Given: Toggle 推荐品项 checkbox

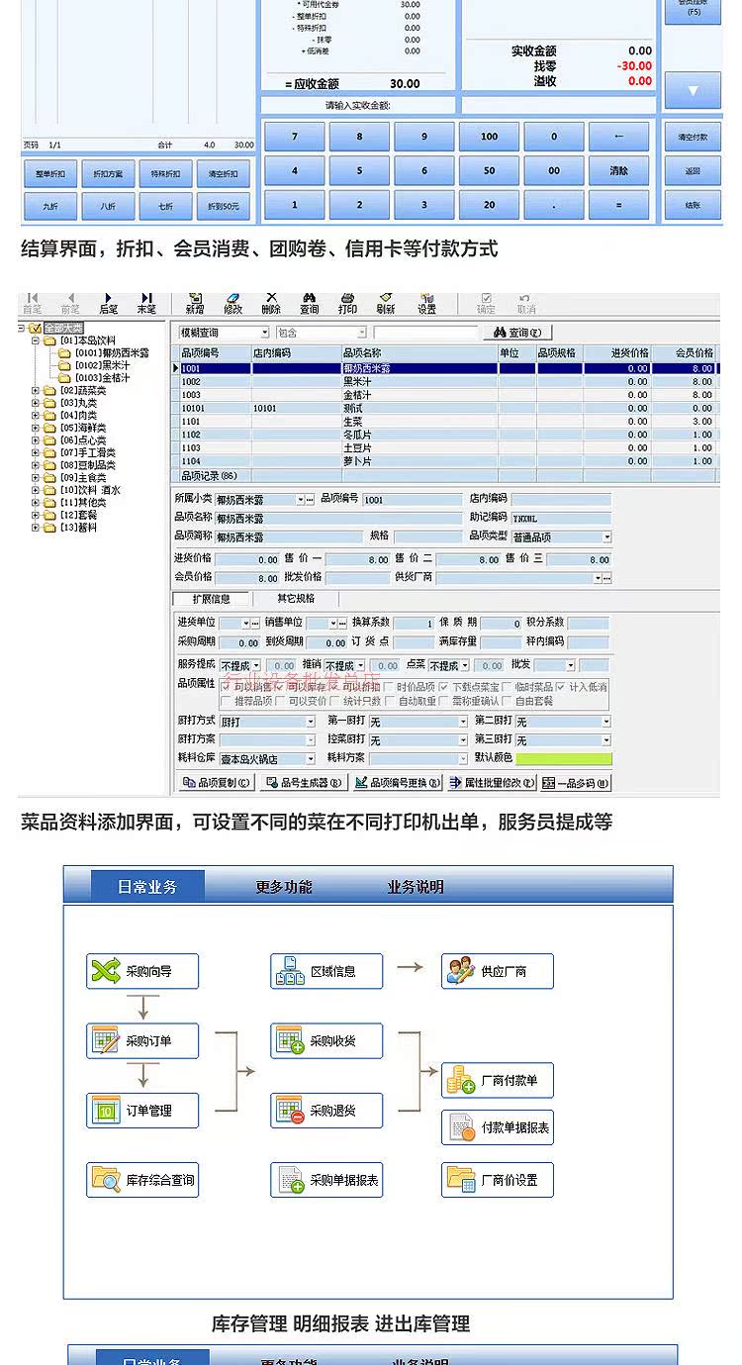Looking at the screenshot, I should coord(226,701).
